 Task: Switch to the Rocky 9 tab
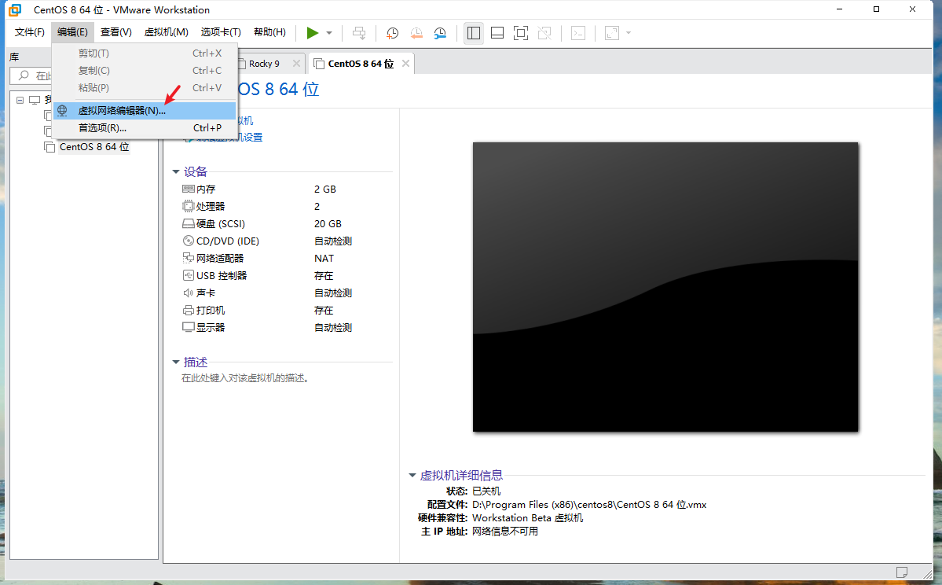coord(264,64)
